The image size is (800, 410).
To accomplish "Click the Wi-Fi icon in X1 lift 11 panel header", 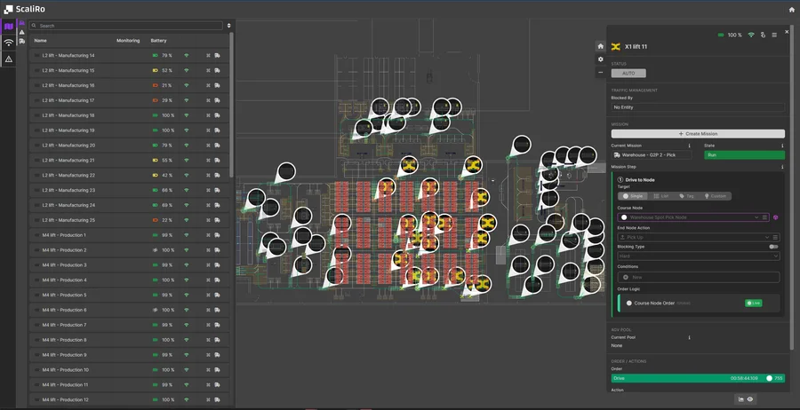I will [x=751, y=35].
